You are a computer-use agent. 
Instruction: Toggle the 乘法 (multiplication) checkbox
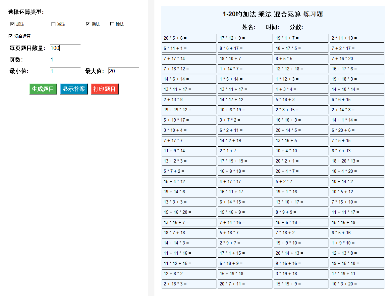[88, 24]
